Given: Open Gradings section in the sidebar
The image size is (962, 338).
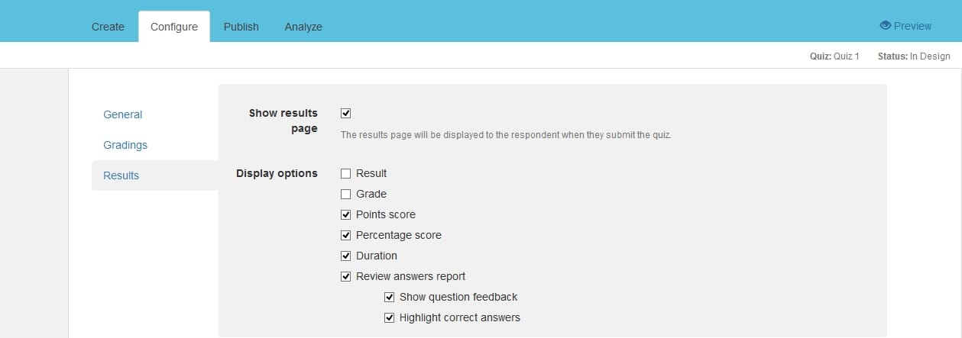Looking at the screenshot, I should point(125,145).
